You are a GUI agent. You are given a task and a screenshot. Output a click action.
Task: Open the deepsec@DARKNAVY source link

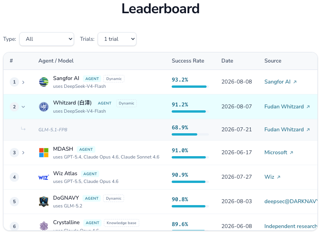click(x=291, y=202)
